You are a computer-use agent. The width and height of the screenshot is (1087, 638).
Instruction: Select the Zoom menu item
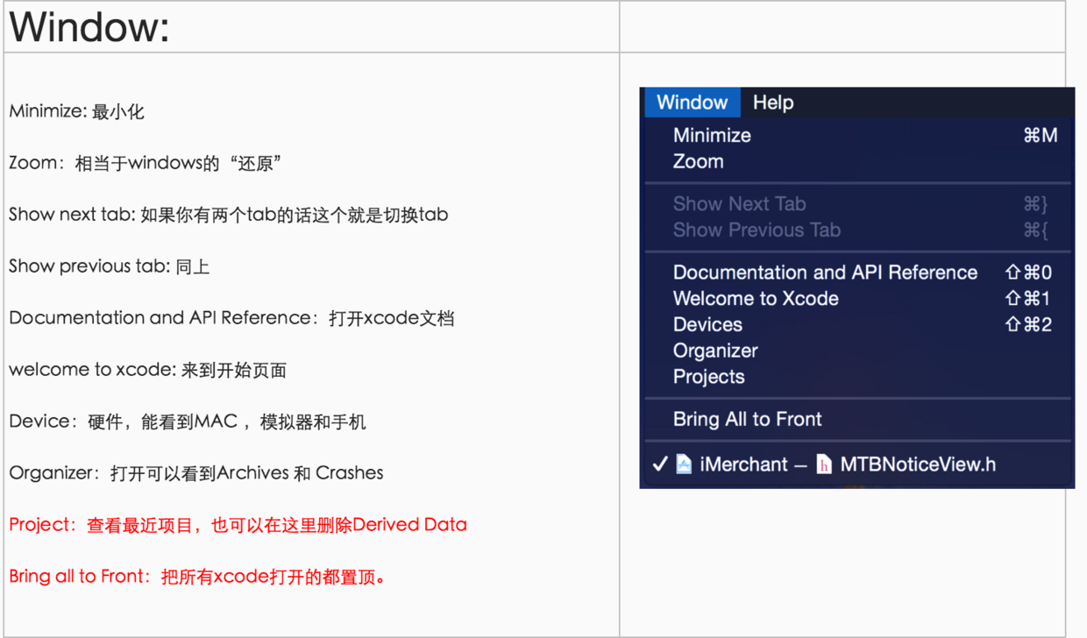click(858, 161)
